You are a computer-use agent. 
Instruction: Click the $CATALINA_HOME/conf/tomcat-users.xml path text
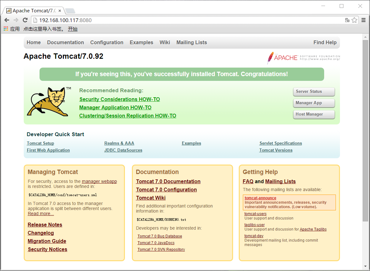point(63,195)
